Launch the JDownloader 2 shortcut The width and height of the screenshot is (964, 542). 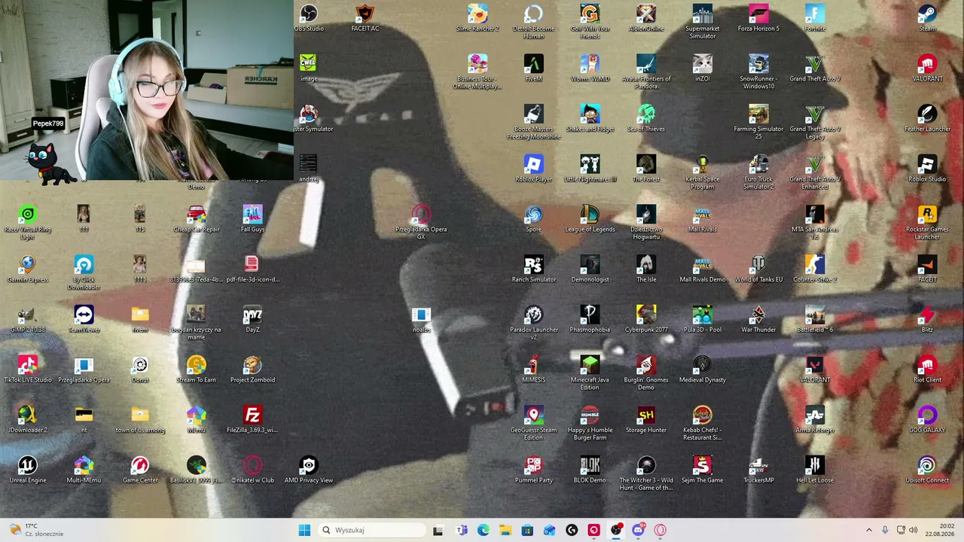(27, 420)
